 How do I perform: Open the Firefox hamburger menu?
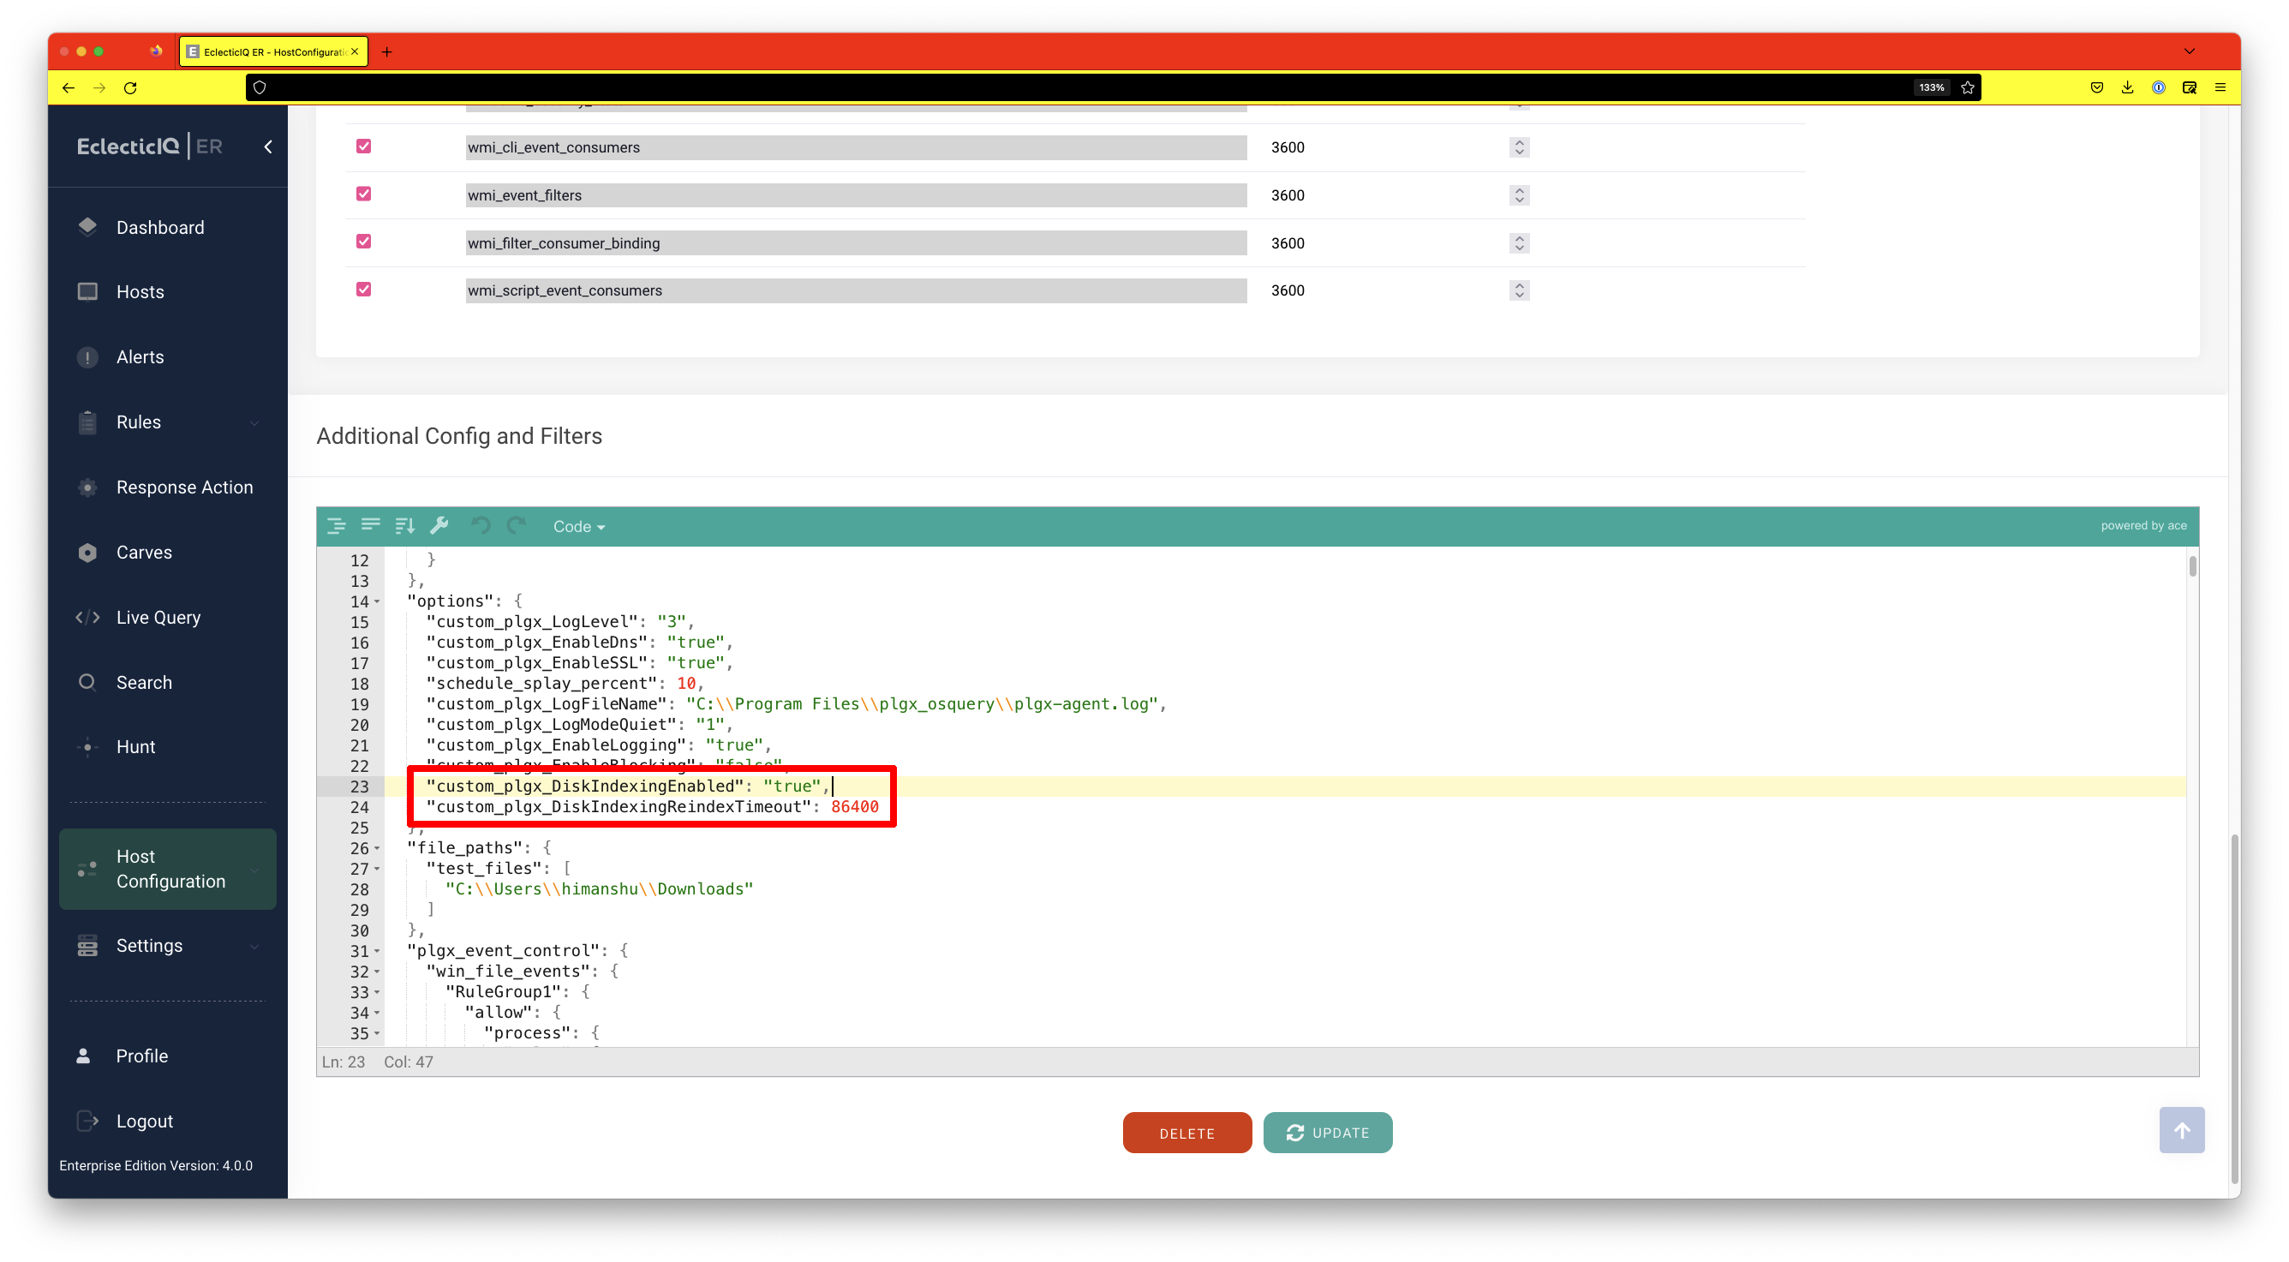click(2220, 87)
